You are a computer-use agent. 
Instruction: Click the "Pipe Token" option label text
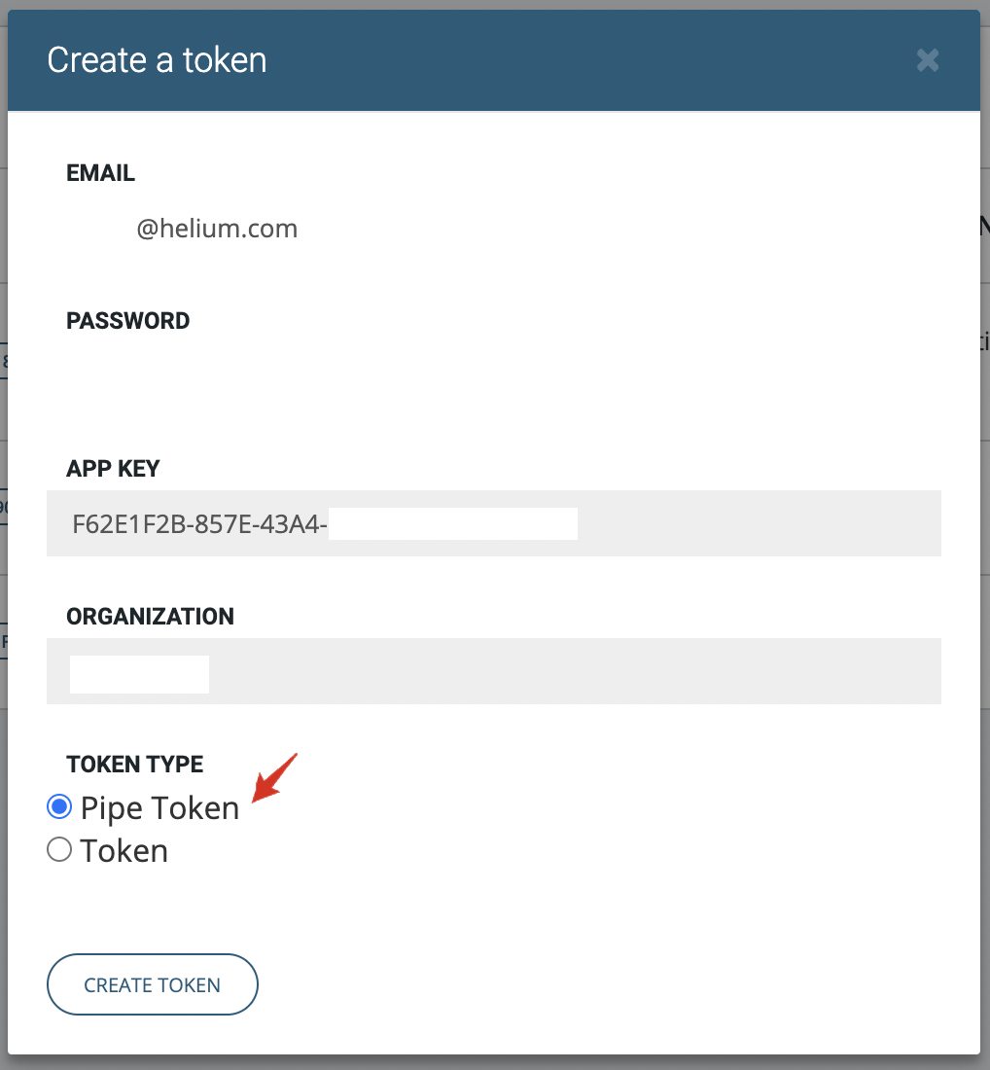click(x=159, y=808)
